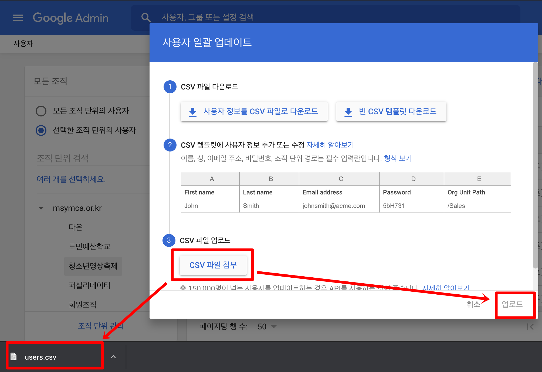Open the 형식 보기 link
Screen dimensions: 542x372
tap(398, 158)
